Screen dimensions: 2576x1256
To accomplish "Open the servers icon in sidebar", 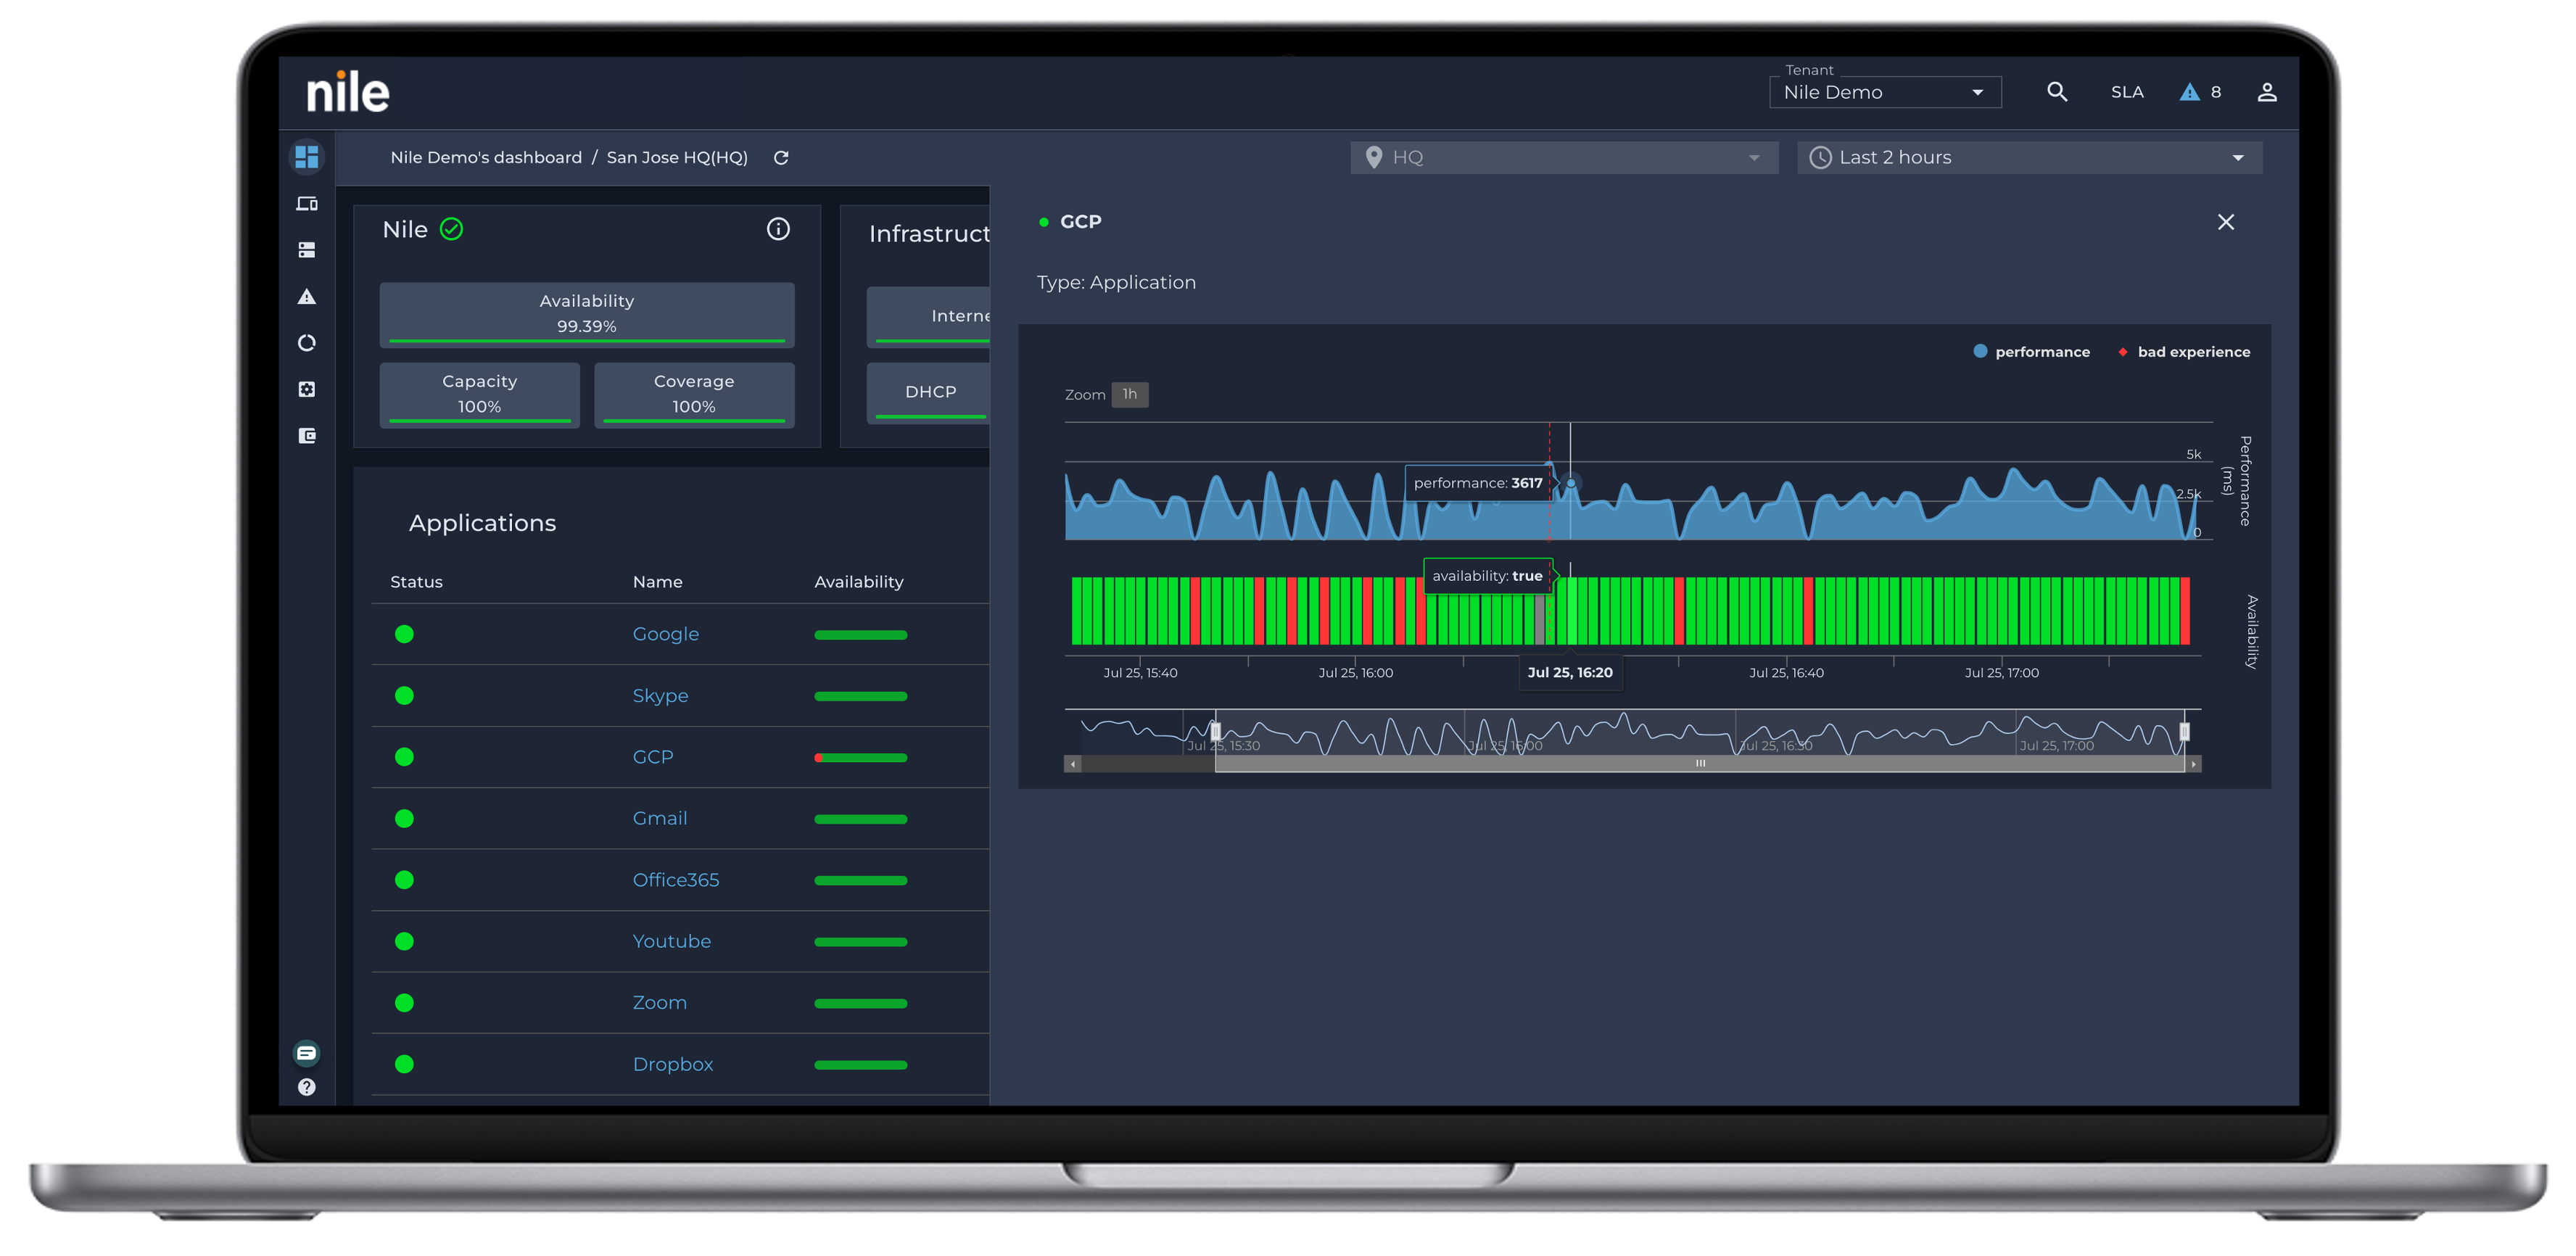I will pos(307,250).
